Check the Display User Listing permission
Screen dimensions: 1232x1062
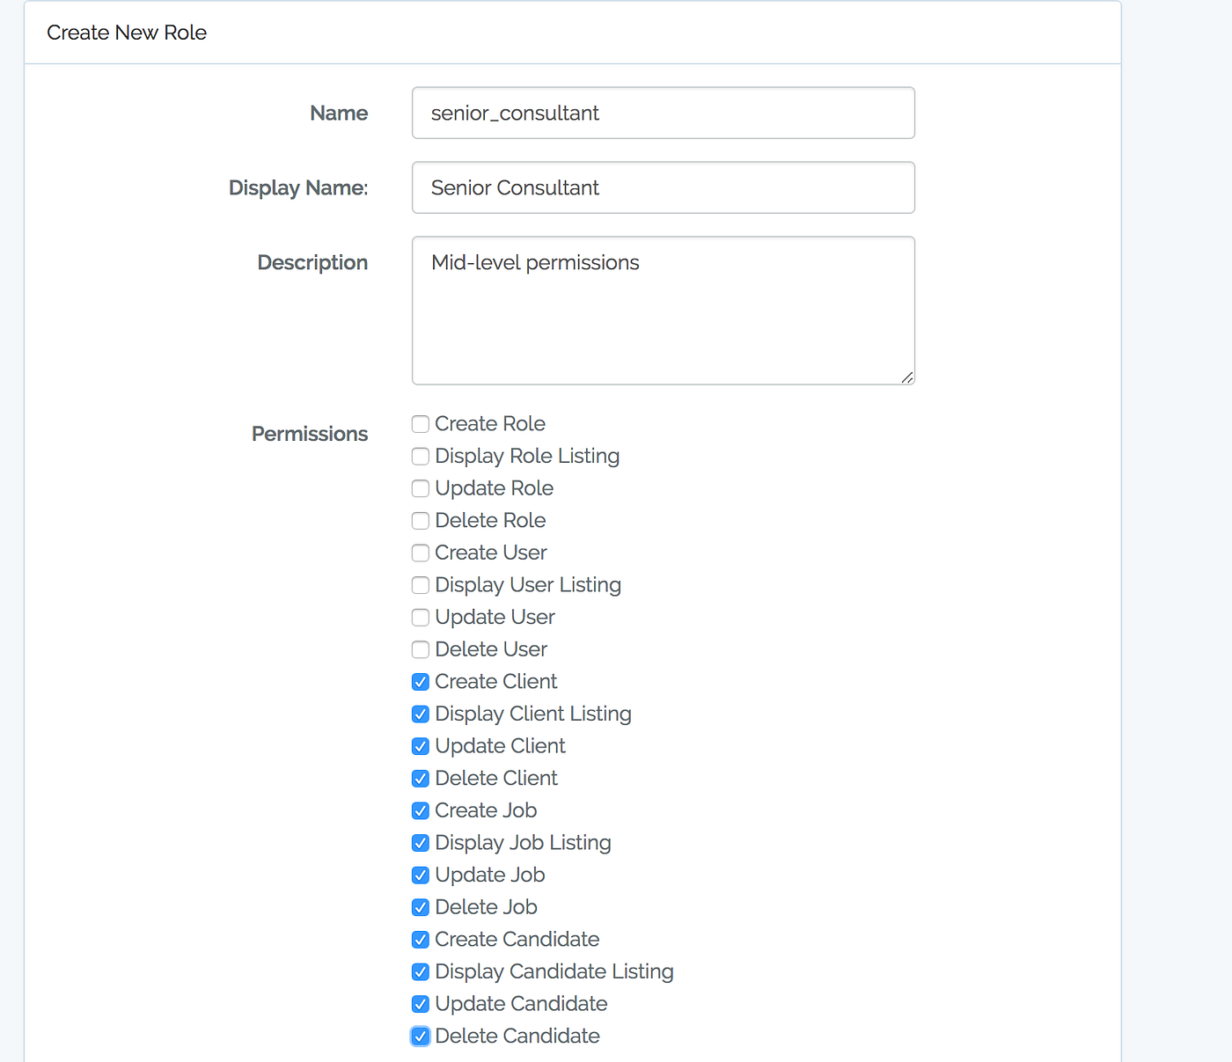pyautogui.click(x=420, y=585)
